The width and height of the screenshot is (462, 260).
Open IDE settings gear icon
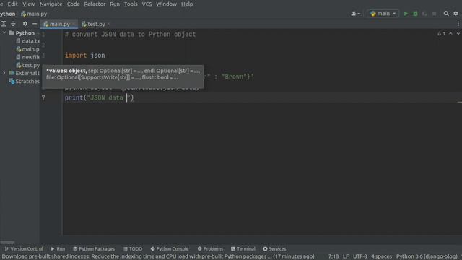456,14
